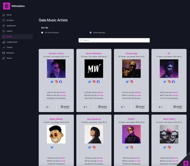Open October London's Twitter icon
This screenshot has height=166, width=190.
pyautogui.click(x=52, y=82)
